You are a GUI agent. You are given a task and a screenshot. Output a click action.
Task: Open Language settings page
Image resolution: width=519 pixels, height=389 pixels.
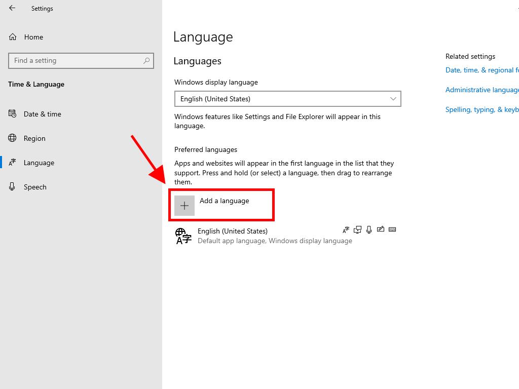pos(39,163)
